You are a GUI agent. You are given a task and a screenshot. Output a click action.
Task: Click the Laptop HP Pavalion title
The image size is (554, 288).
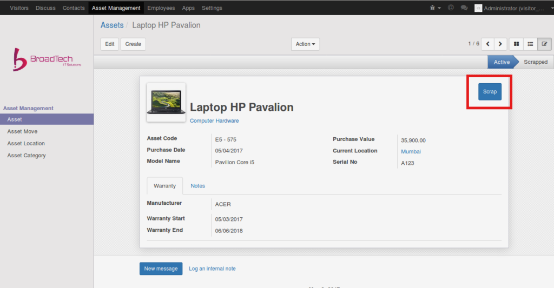pyautogui.click(x=242, y=108)
